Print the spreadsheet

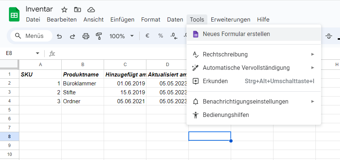pyautogui.click(x=86, y=36)
